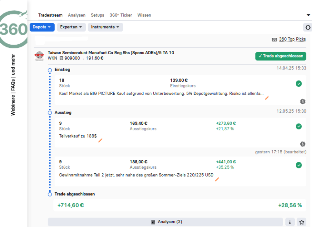Image resolution: width=312 pixels, height=227 pixels.
Task: Click the green checkmark on the 188,00 € exit
Action: tap(298, 165)
